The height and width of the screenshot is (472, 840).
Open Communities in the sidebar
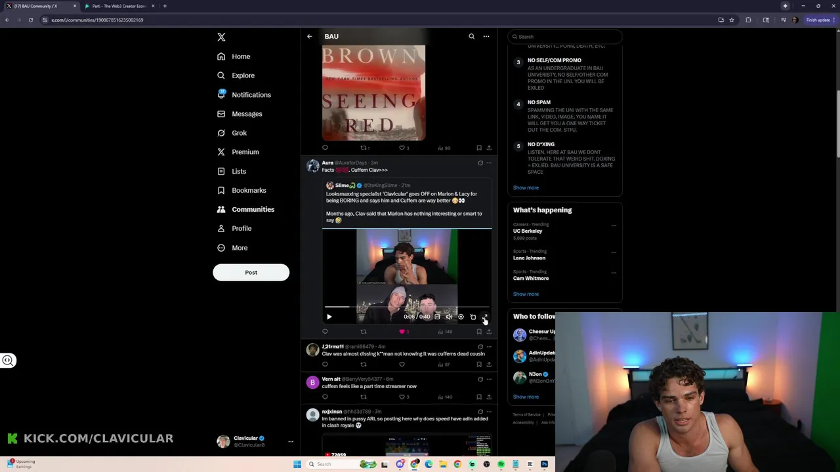pyautogui.click(x=245, y=209)
